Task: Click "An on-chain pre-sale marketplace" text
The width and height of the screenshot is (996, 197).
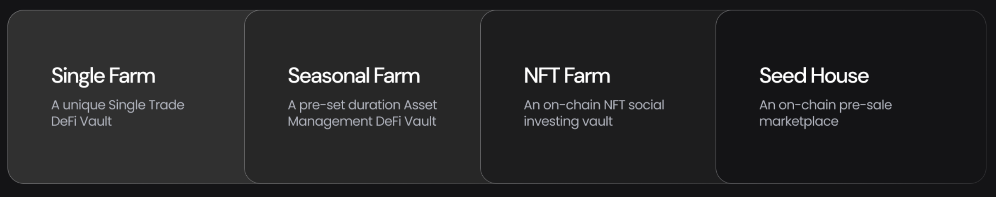Action: 825,113
